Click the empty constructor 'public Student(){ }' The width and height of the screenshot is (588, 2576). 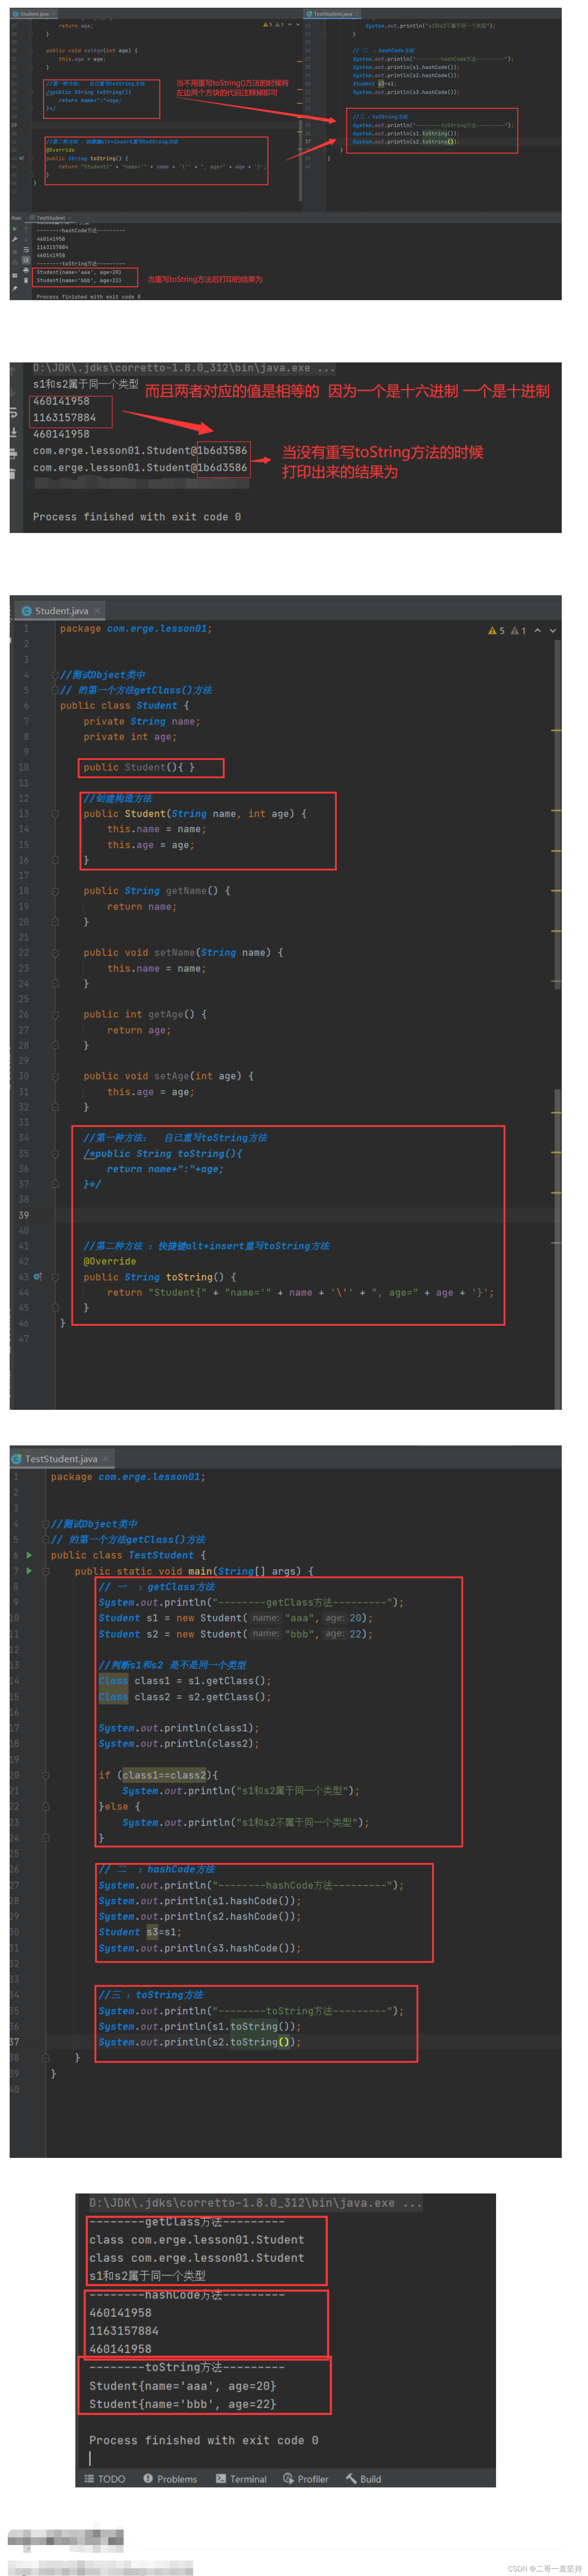coord(139,768)
